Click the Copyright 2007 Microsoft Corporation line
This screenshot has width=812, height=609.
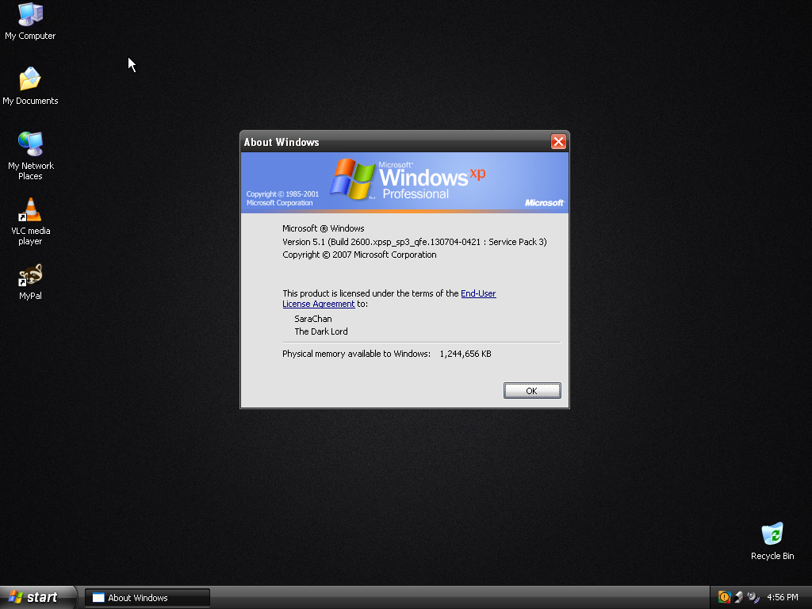coord(359,255)
